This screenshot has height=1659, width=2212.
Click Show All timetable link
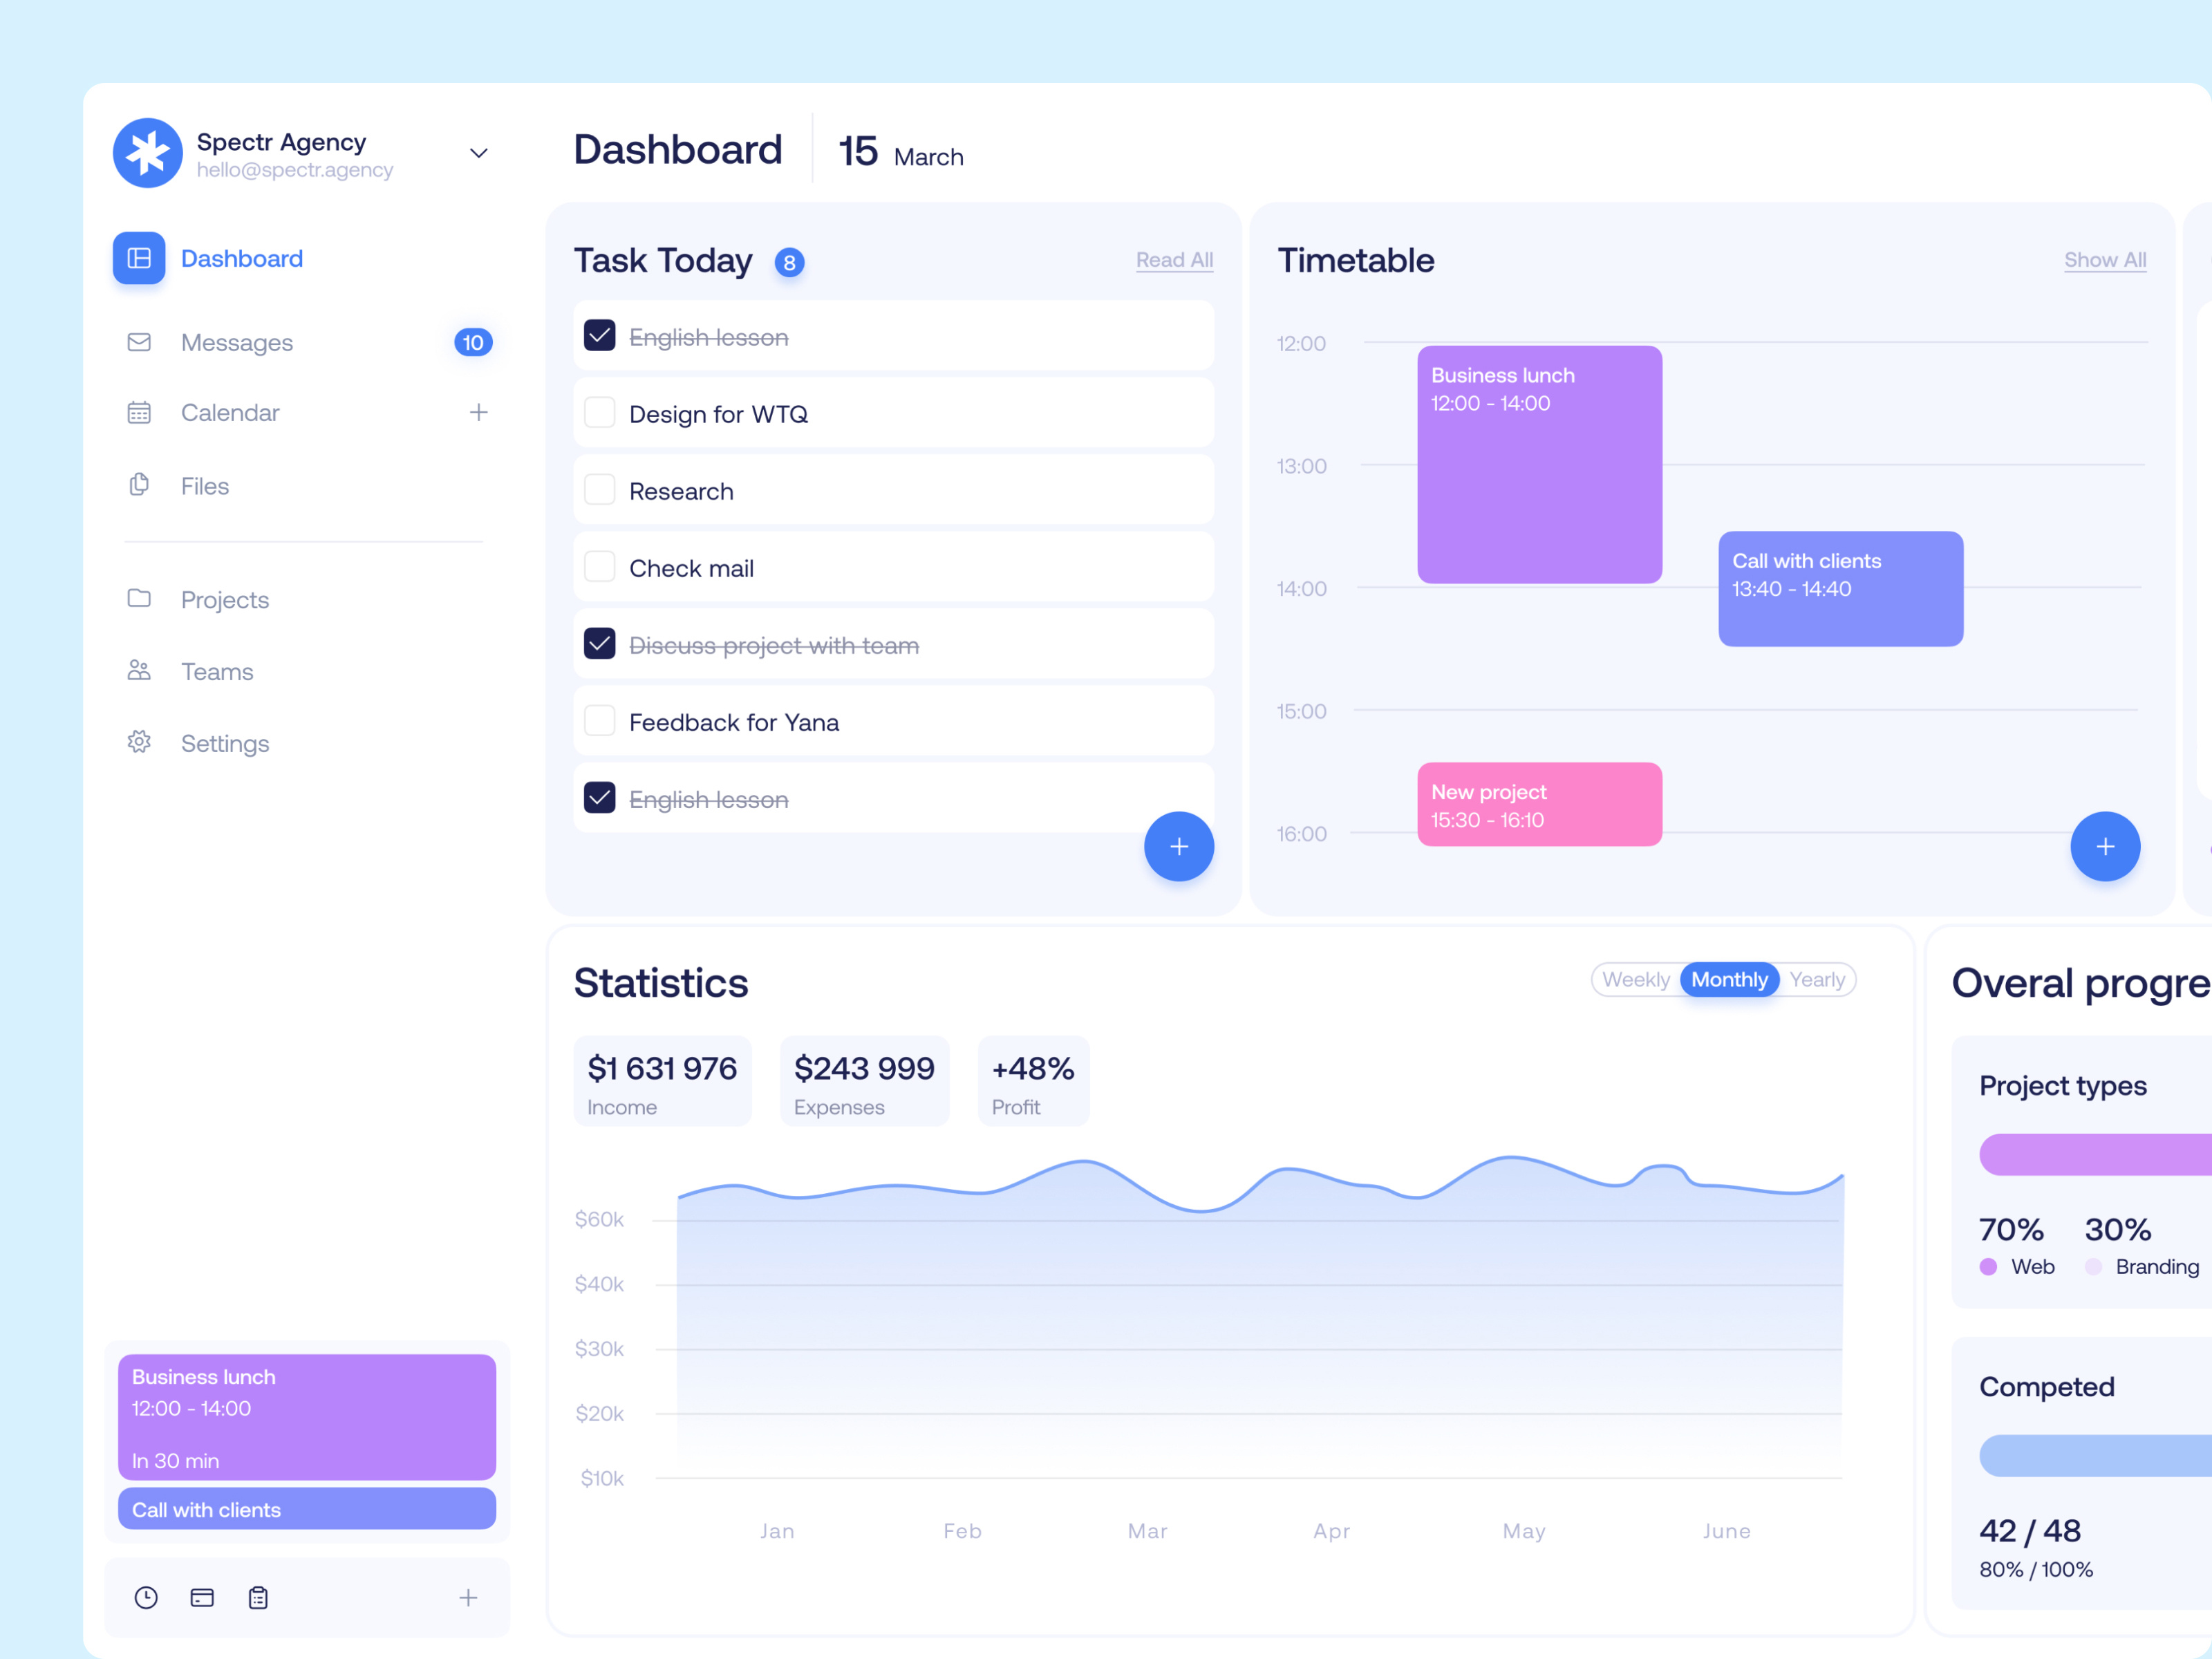point(2104,260)
